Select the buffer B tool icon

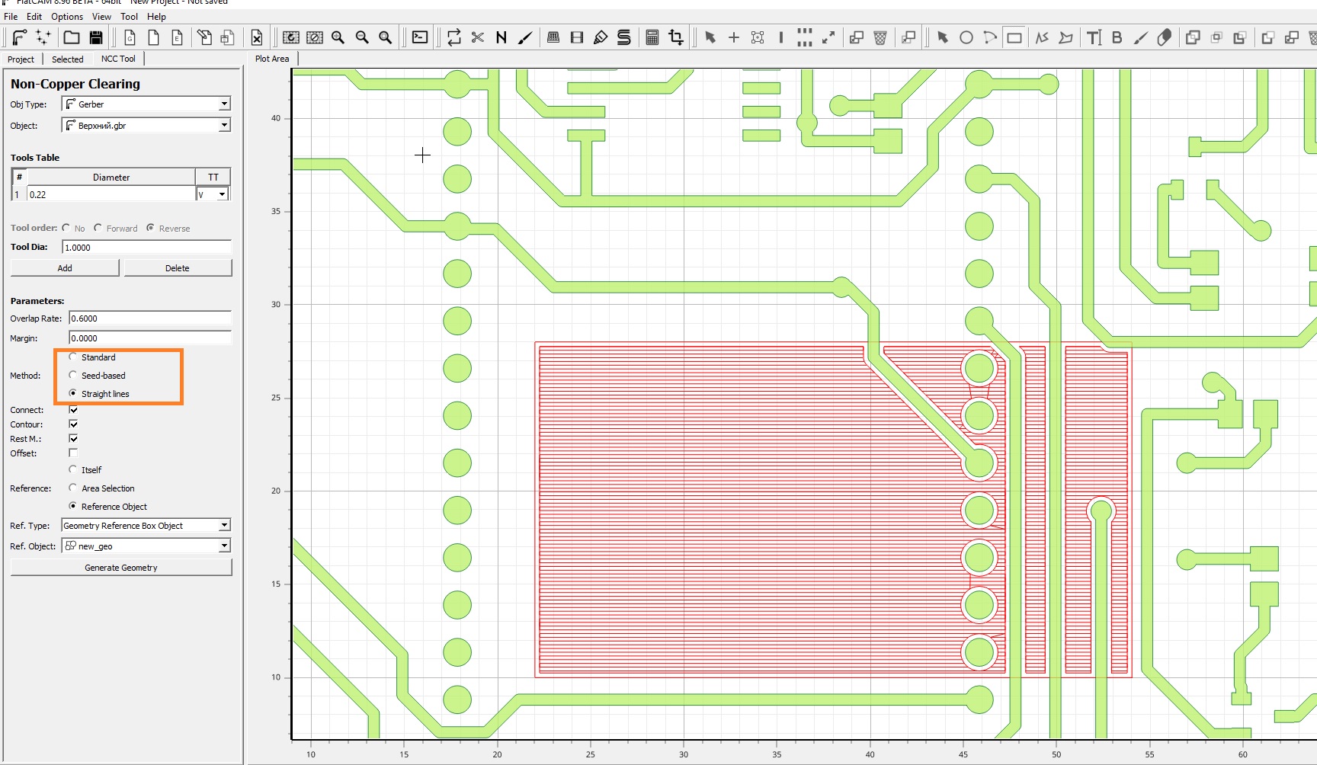[x=1117, y=37]
